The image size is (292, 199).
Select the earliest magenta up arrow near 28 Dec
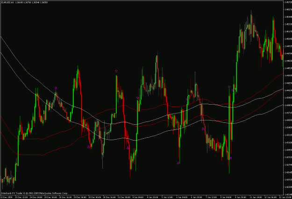pyautogui.click(x=56, y=88)
